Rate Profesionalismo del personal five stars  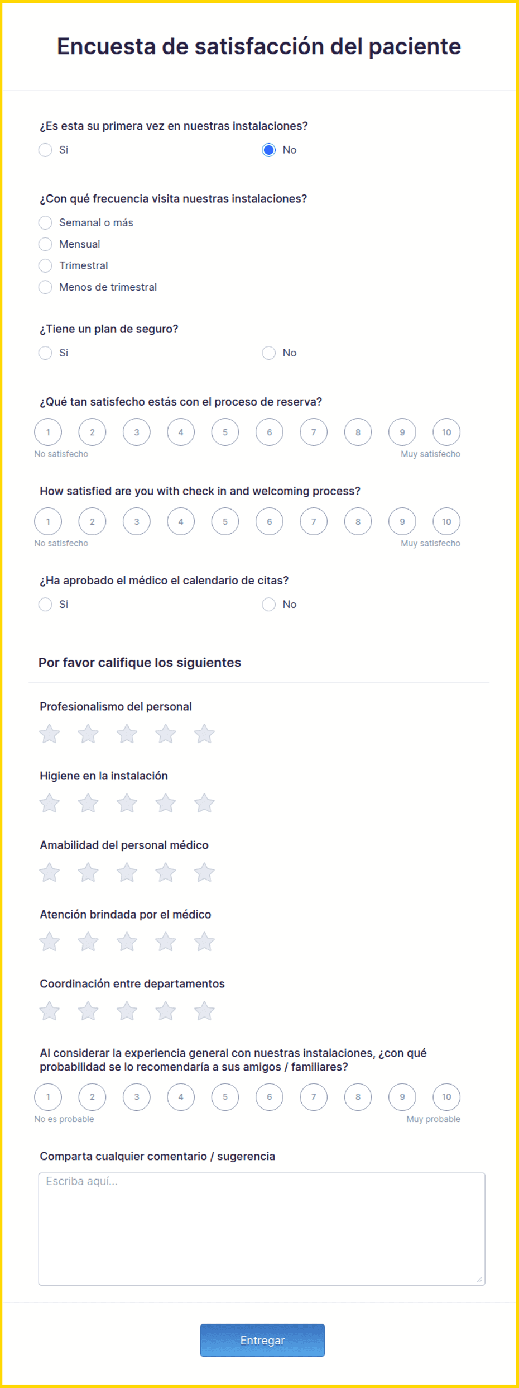pyautogui.click(x=204, y=734)
